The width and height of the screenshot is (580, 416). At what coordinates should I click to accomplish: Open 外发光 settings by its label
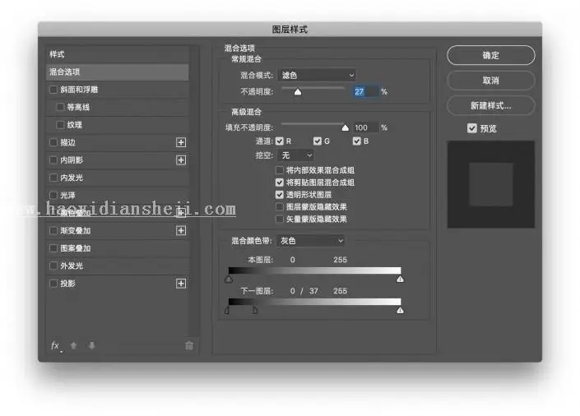[72, 266]
